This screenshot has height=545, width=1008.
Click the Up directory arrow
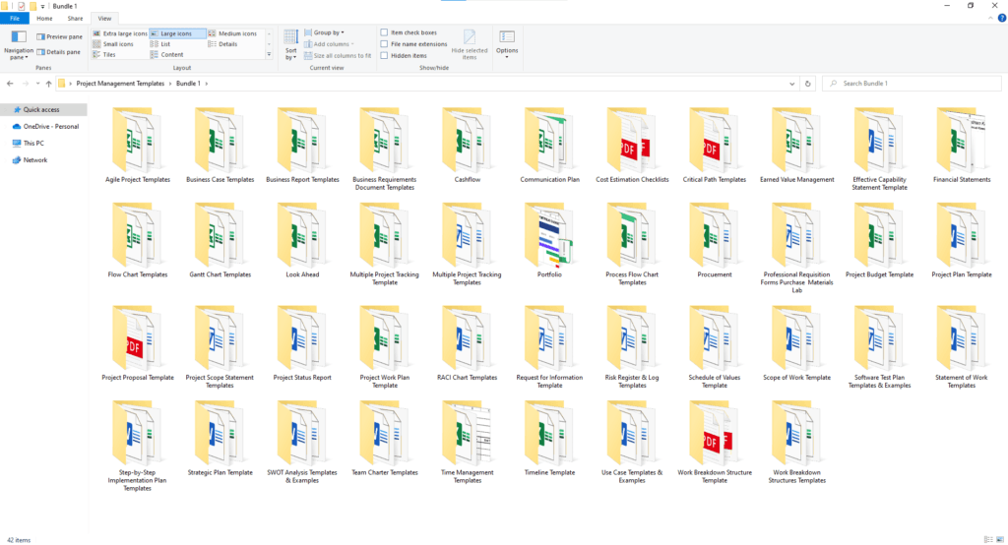(x=48, y=84)
